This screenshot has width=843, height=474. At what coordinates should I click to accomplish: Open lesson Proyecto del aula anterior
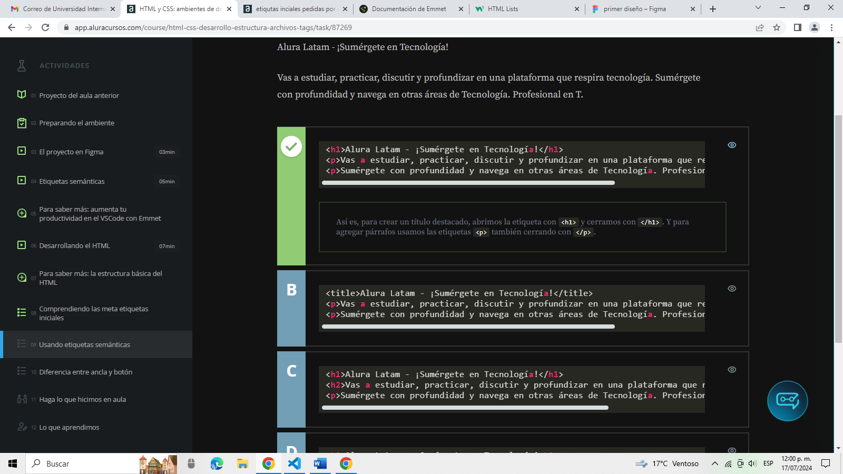tap(79, 95)
